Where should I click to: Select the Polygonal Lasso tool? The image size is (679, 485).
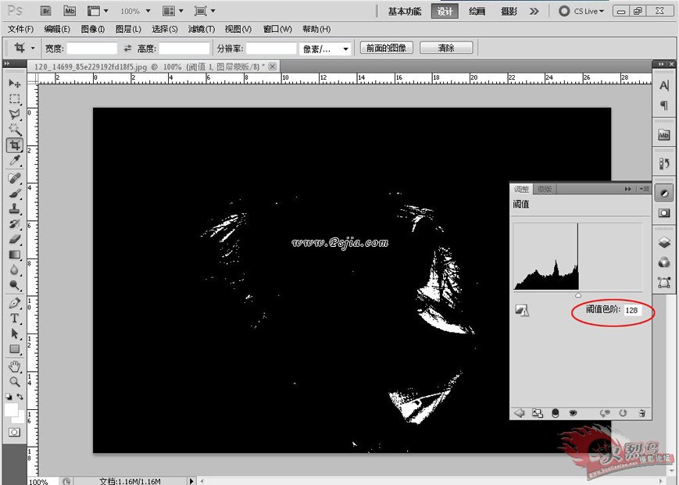click(x=14, y=114)
